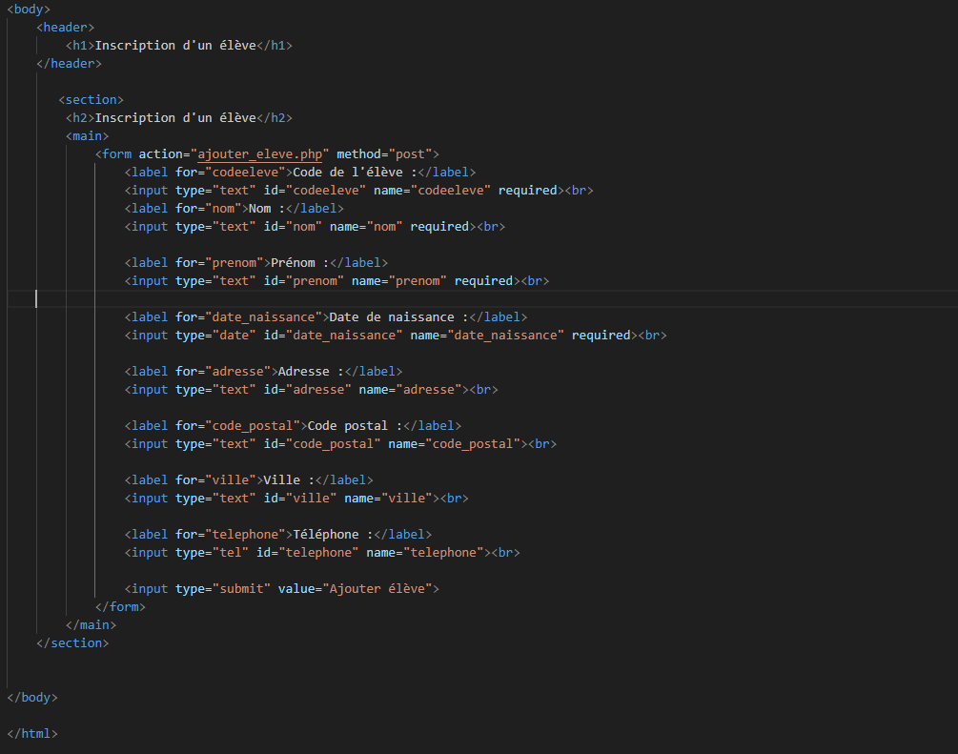Click the closing header tag

(69, 64)
